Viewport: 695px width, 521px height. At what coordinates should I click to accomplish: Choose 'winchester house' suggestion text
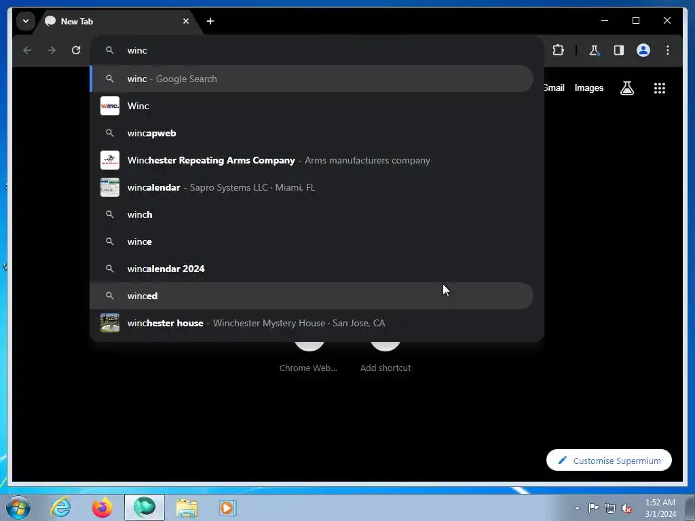166,323
